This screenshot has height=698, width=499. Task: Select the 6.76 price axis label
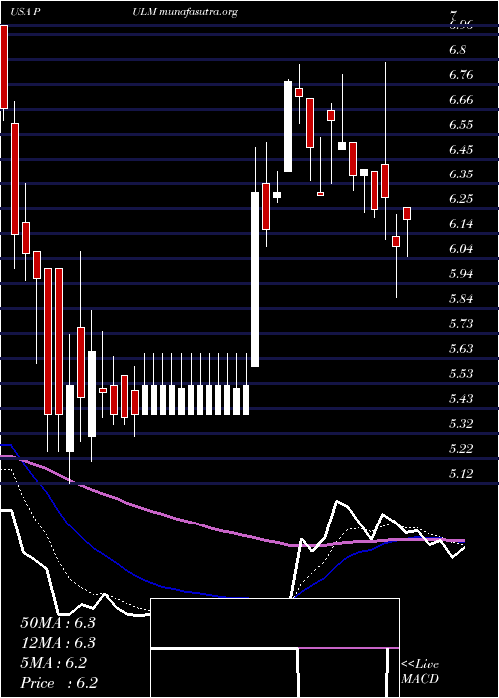(461, 75)
